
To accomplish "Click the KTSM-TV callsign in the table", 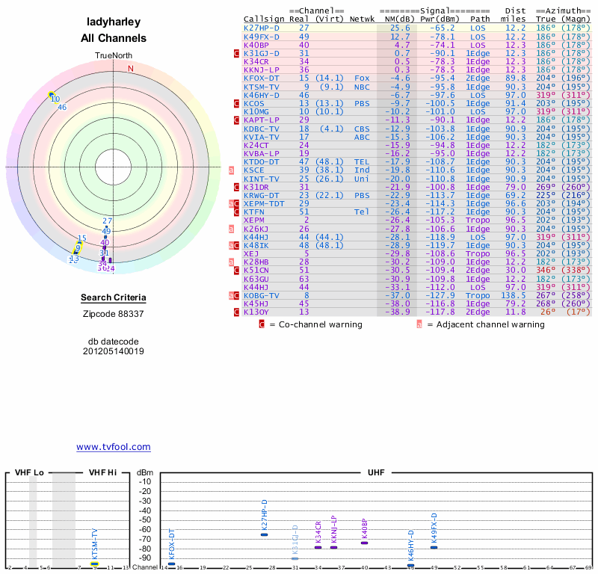I will [x=262, y=86].
